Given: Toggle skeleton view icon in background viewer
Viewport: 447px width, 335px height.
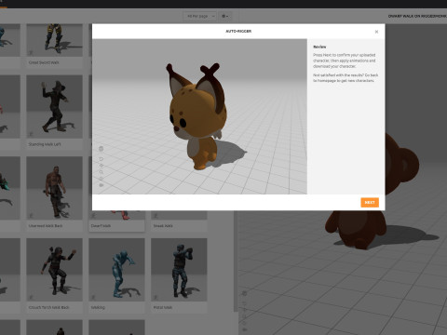Looking at the screenshot, I should 244,293.
